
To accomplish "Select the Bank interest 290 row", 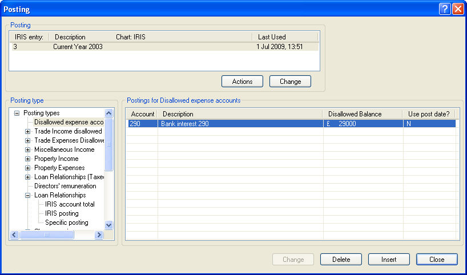I will (240, 123).
